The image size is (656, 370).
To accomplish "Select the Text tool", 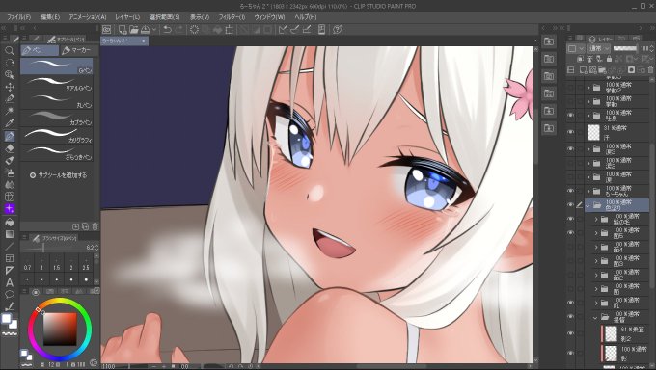I will [10, 282].
